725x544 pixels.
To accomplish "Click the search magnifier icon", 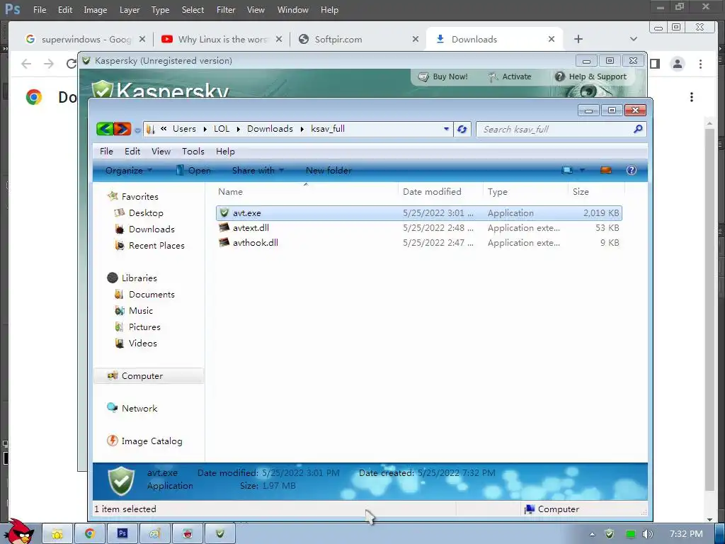I will click(638, 129).
